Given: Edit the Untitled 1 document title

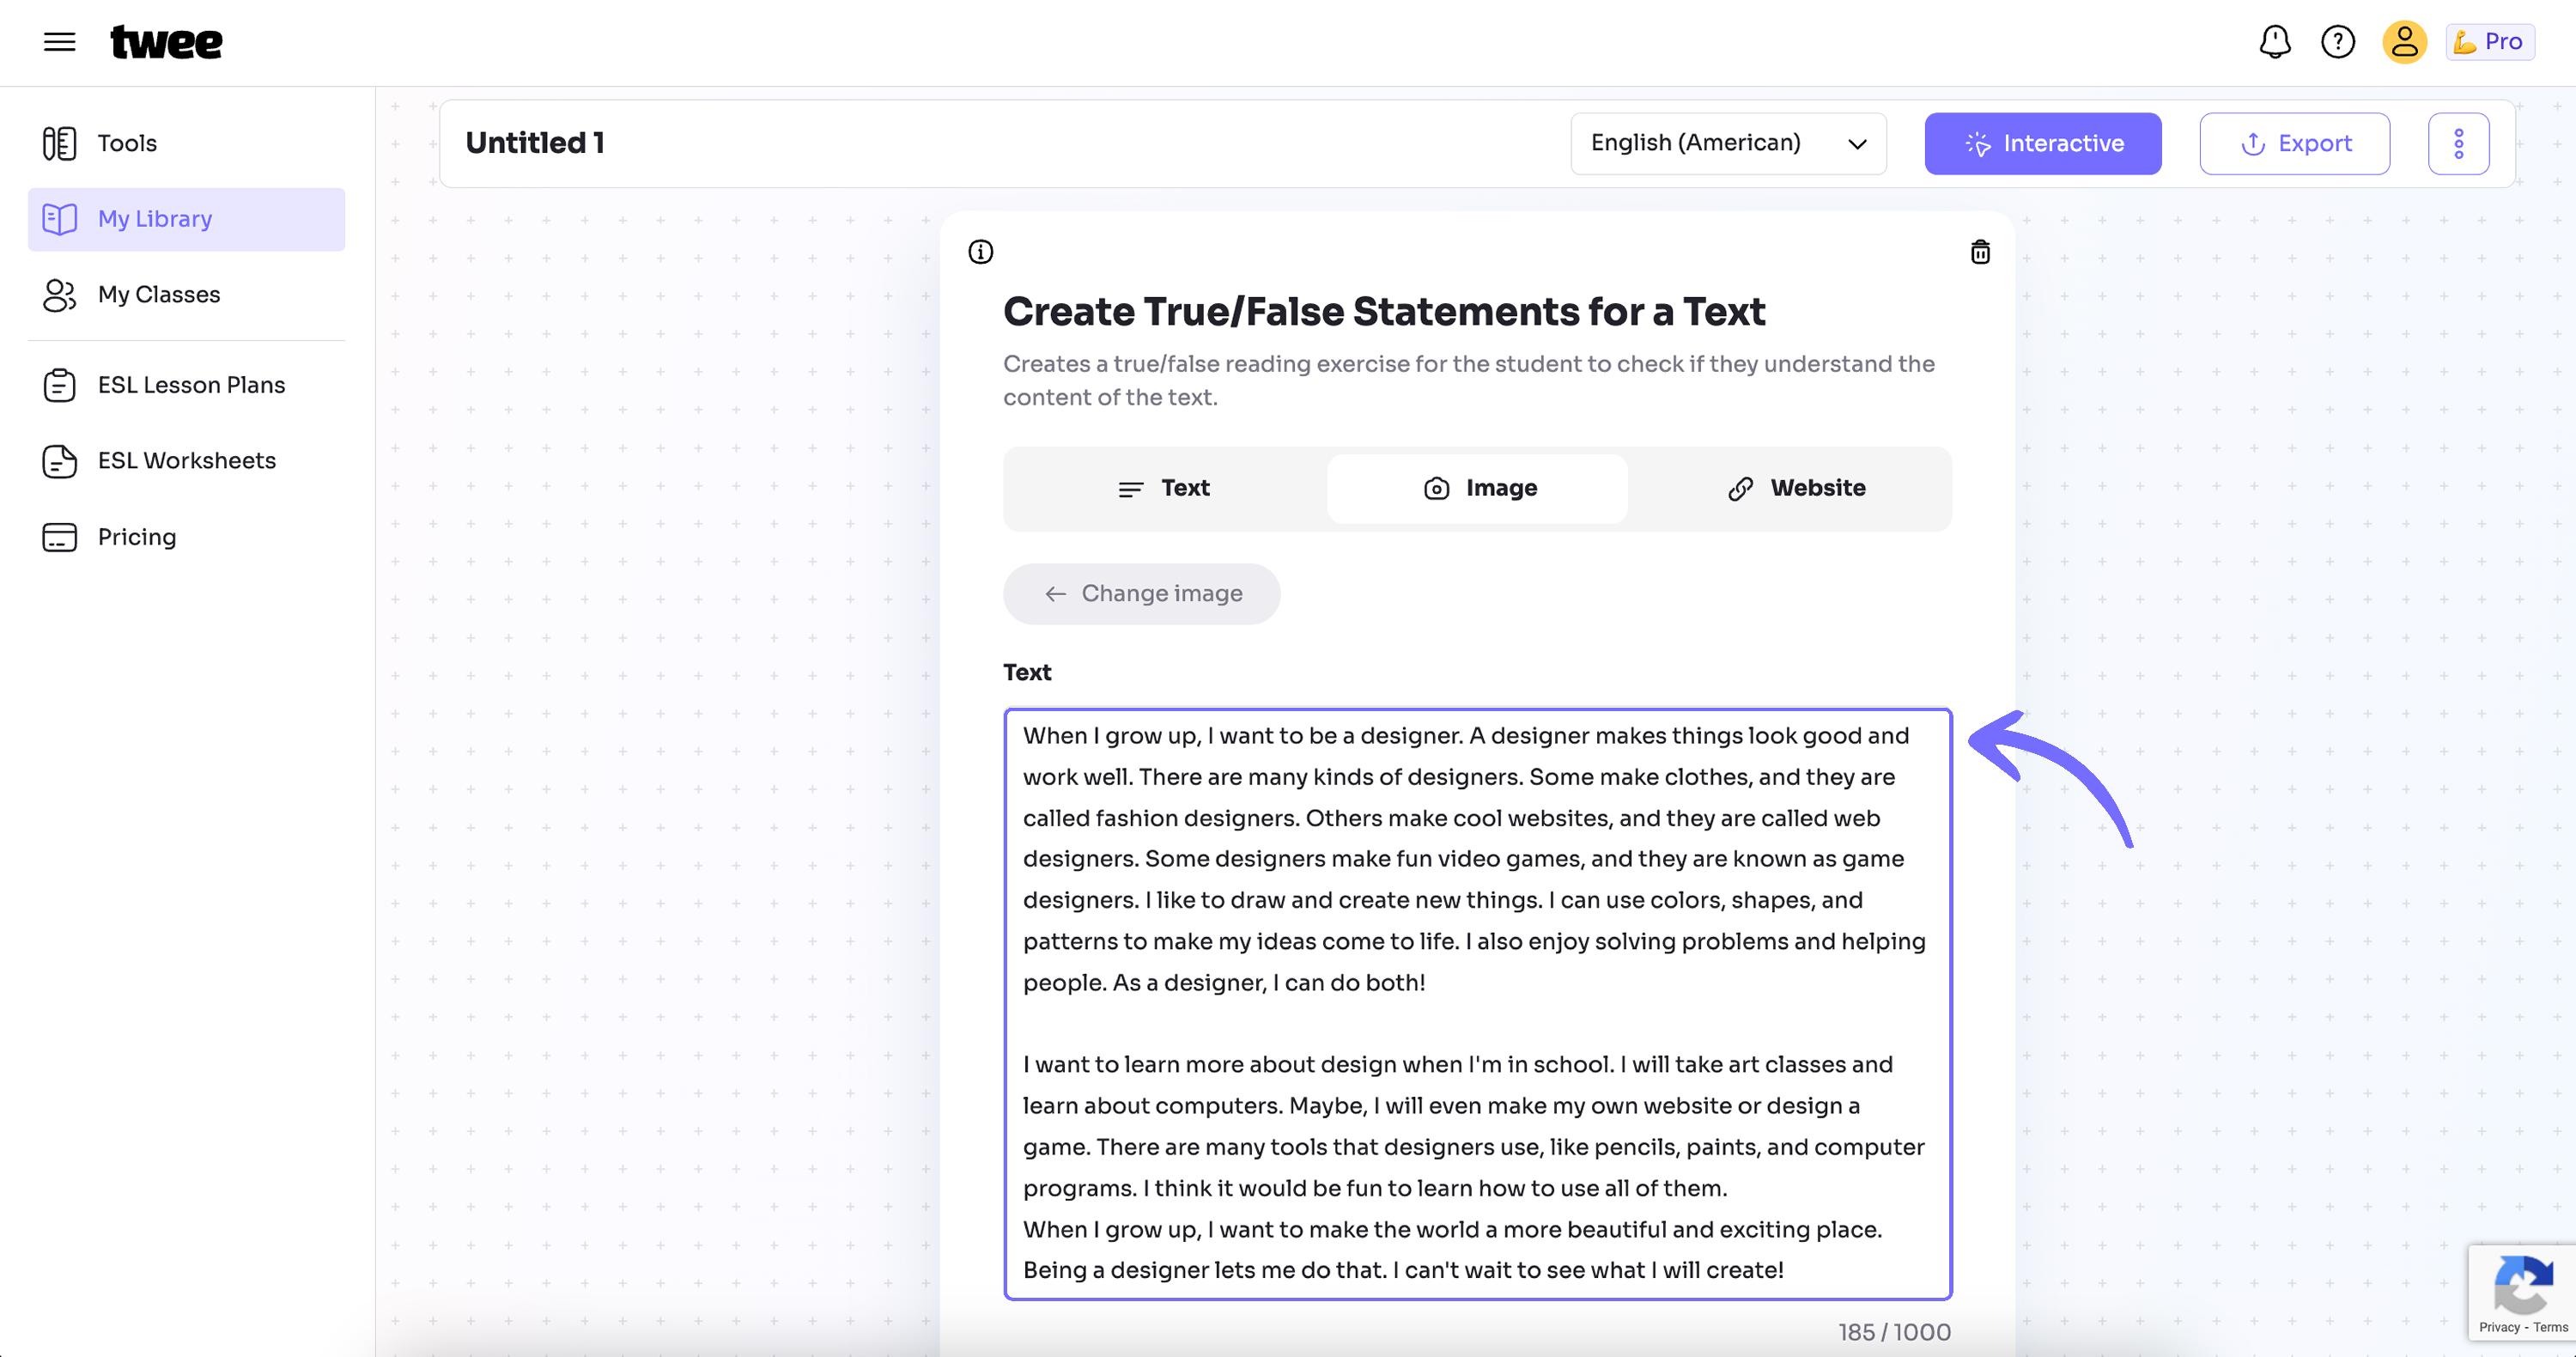Looking at the screenshot, I should [x=535, y=143].
